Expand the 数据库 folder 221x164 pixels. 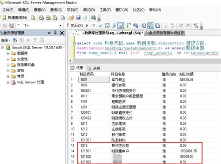(8, 53)
